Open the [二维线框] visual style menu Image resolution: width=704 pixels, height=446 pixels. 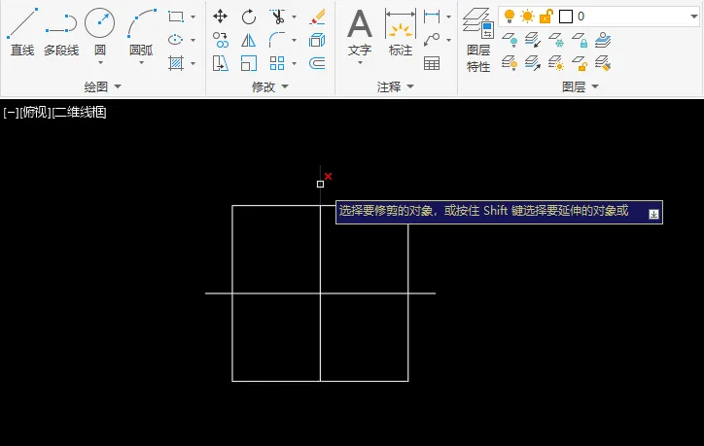tap(79, 112)
